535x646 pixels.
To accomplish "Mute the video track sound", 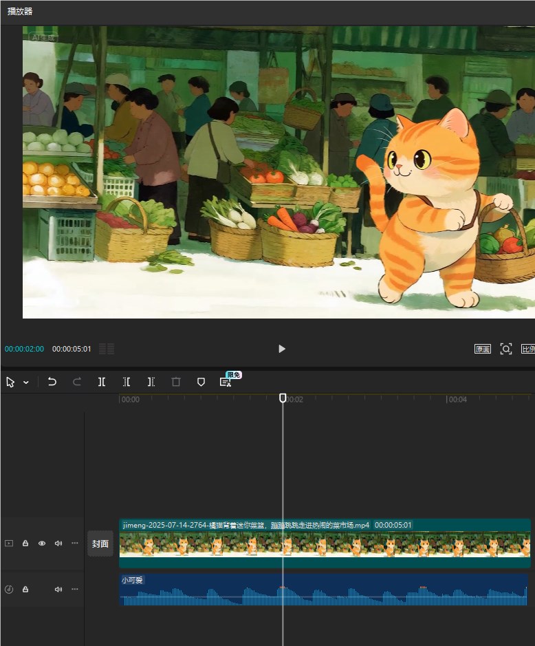I will click(58, 543).
